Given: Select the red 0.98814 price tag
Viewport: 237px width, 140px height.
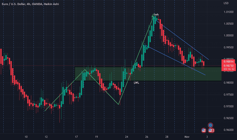Looking at the screenshot, I should (x=229, y=62).
